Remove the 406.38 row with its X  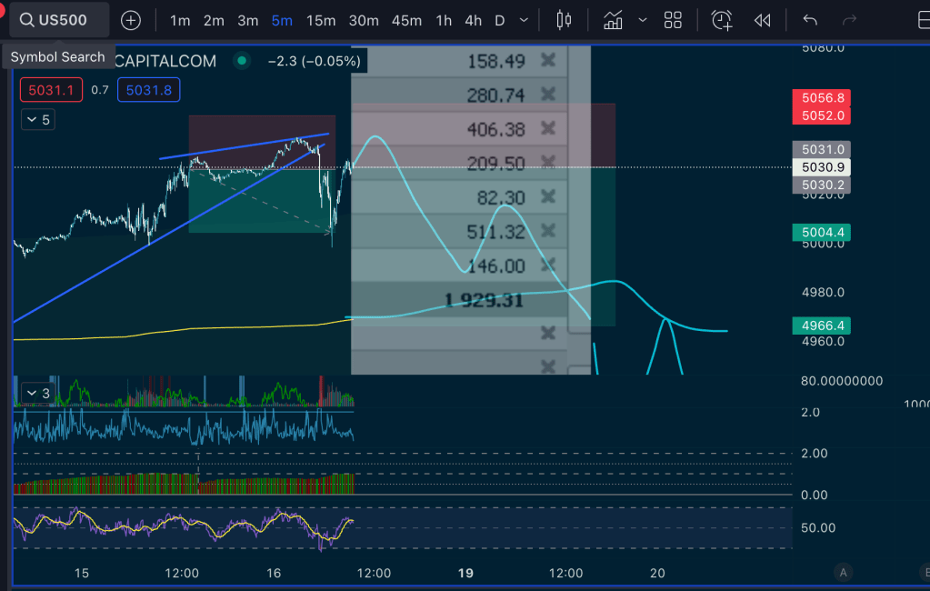click(547, 129)
